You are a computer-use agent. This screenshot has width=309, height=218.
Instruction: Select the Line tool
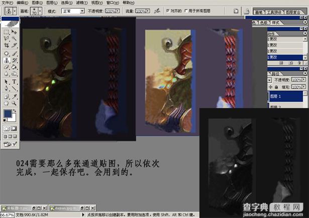click(14, 88)
